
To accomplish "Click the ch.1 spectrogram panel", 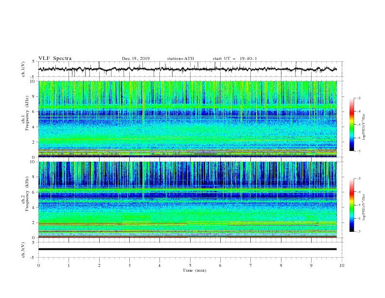I will [x=187, y=119].
